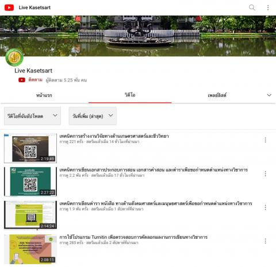Image resolution: width=276 pixels, height=267 pixels.
Task: Open the header three-dot options menu
Action: point(268,7)
